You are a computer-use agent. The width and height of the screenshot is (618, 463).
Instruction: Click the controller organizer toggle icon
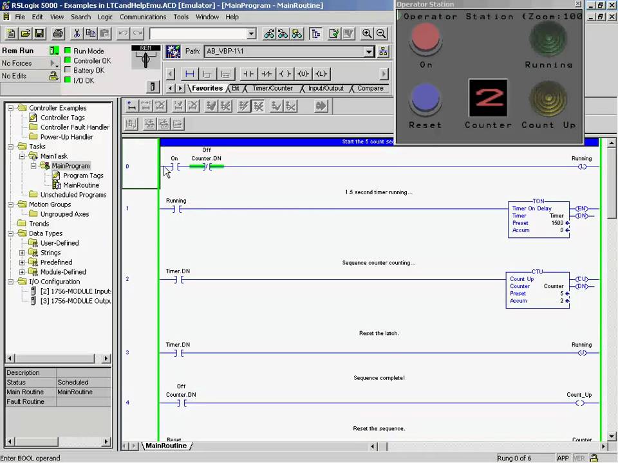(315, 33)
